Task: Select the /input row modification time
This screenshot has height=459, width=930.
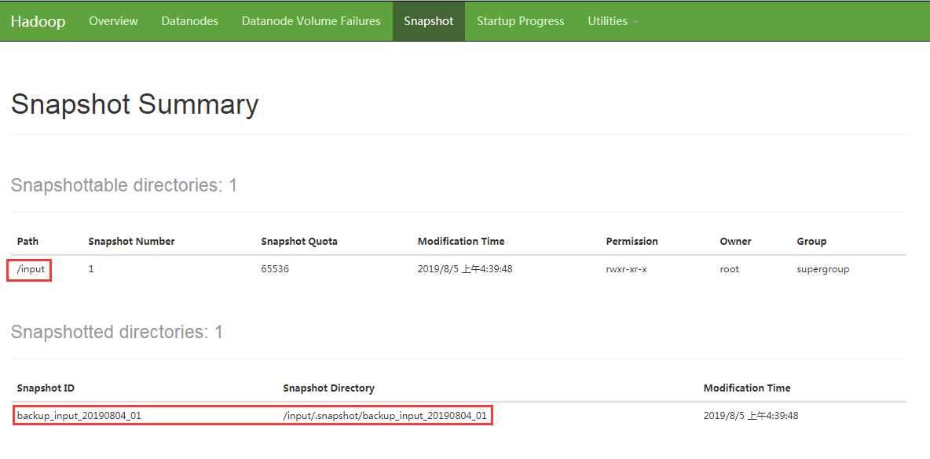Action: coord(465,269)
